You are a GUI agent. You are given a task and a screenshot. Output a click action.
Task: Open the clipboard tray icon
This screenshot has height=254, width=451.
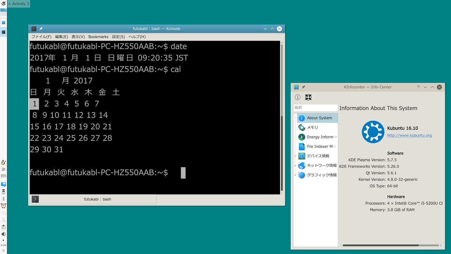point(3,227)
